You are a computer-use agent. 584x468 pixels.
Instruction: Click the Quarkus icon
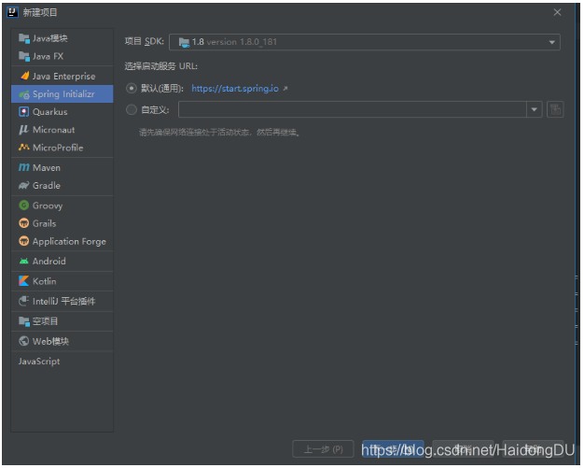click(24, 112)
